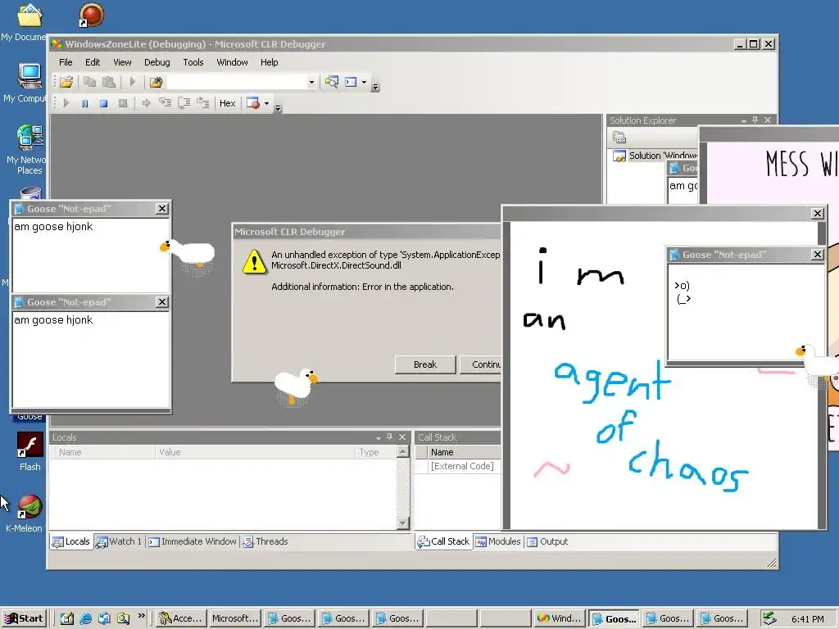Click the greyed-out Copy icon in the toolbar
Screen dimensions: 839x629
89,82
